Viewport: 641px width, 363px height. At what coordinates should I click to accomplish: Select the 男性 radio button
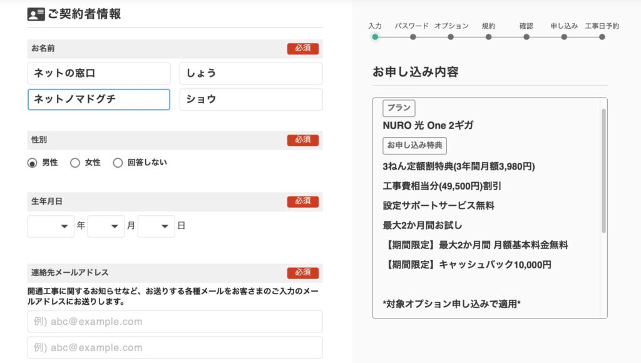[x=33, y=163]
